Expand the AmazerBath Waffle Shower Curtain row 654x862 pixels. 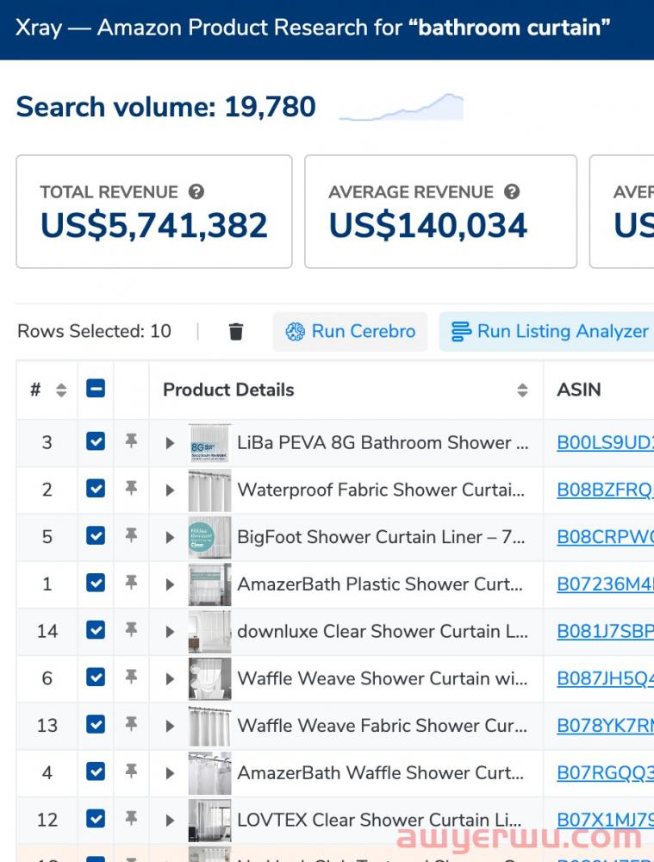170,773
